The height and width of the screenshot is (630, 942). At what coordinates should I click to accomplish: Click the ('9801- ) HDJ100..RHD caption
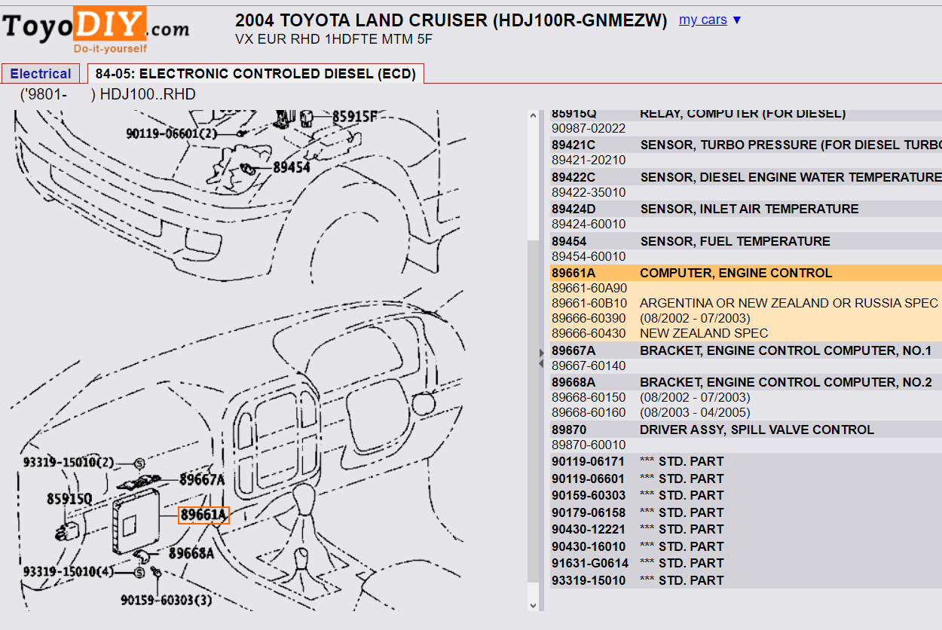coord(108,94)
